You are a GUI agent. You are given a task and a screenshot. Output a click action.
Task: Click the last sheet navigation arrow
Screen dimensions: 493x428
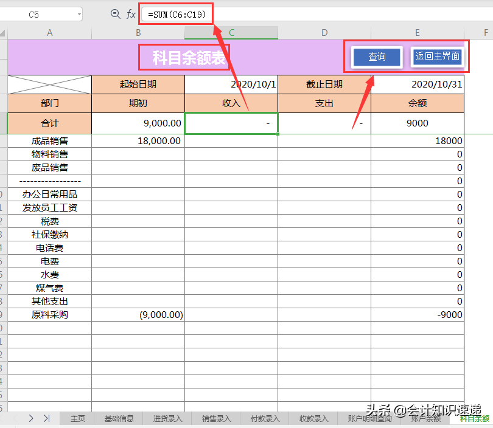pos(46,418)
